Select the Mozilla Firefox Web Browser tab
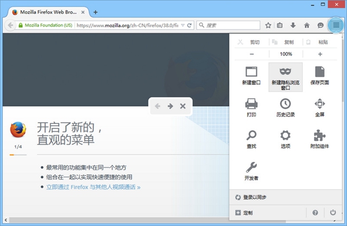347x226 pixels. (x=49, y=12)
